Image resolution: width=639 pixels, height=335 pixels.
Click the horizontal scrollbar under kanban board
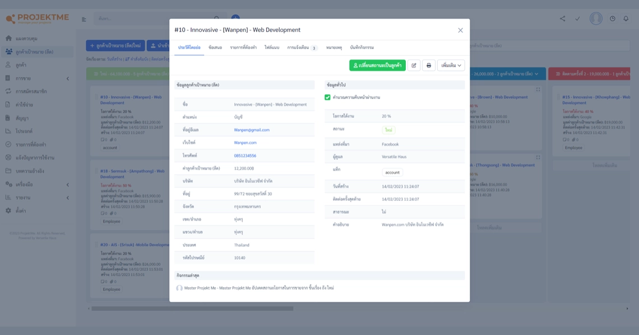192,309
